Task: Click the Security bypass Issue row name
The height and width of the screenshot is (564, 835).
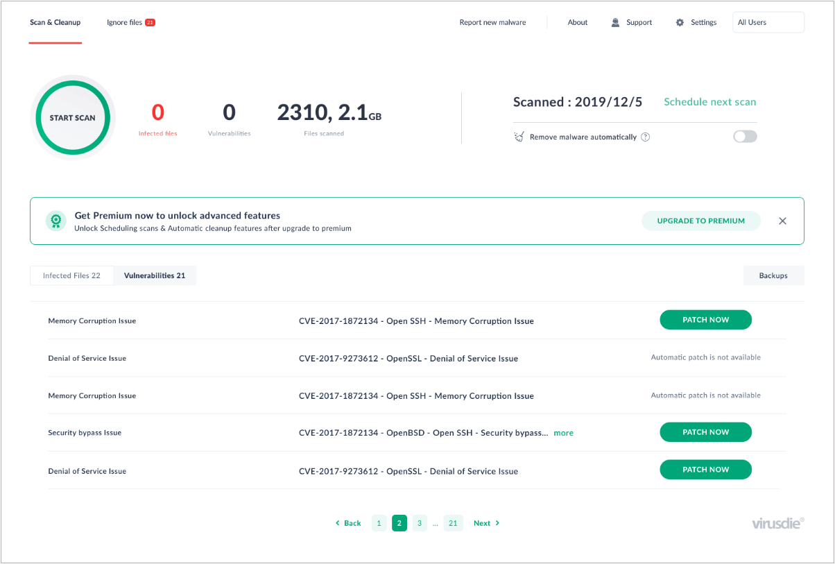Action: (x=85, y=433)
